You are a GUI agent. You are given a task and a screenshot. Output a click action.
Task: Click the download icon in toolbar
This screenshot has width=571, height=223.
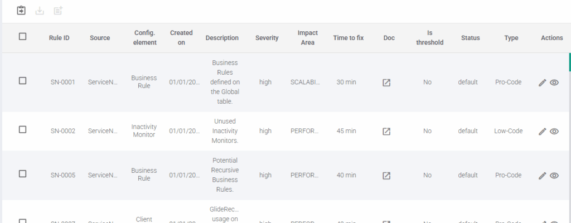point(40,11)
